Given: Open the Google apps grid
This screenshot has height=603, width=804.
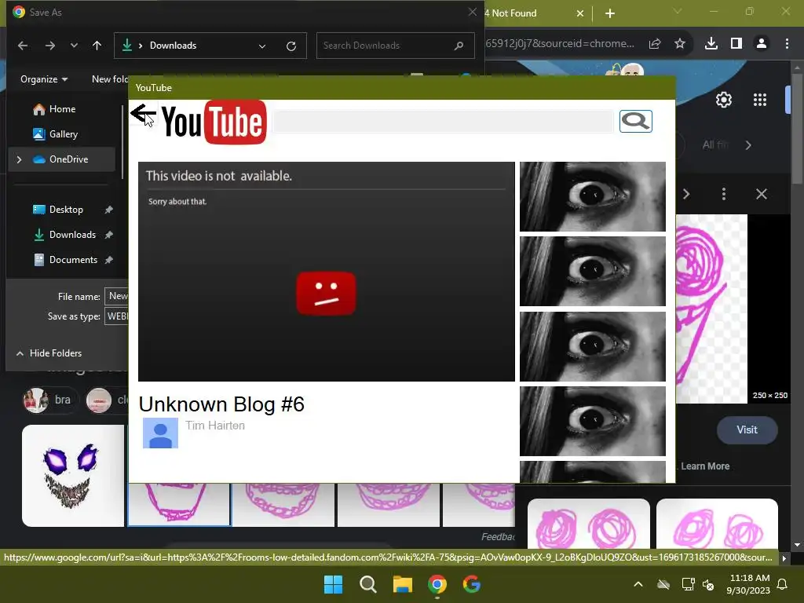Looking at the screenshot, I should point(760,100).
